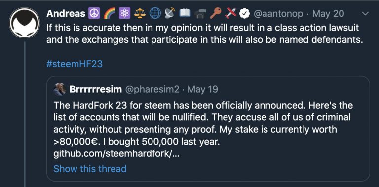Click Show this thread

click(90, 169)
